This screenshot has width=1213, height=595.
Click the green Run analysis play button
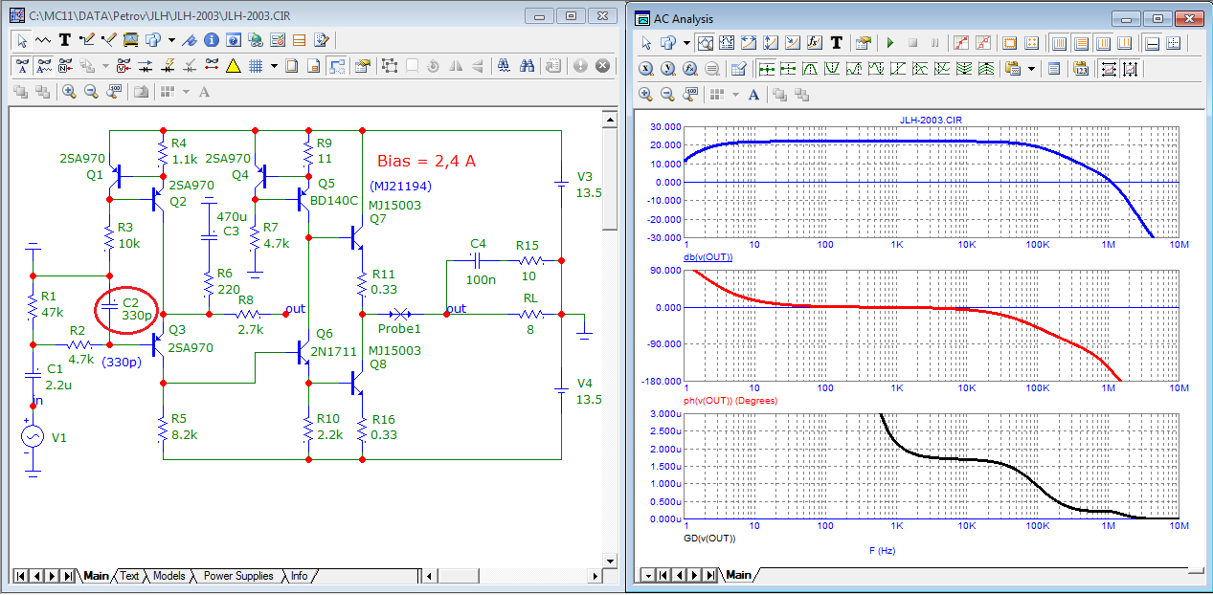tap(889, 43)
